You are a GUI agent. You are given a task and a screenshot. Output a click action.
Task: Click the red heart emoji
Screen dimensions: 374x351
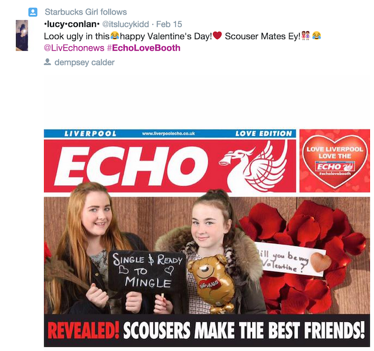(217, 35)
